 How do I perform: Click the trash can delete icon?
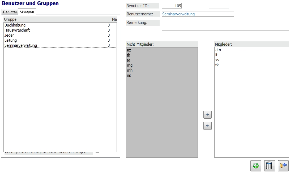[x=269, y=166]
